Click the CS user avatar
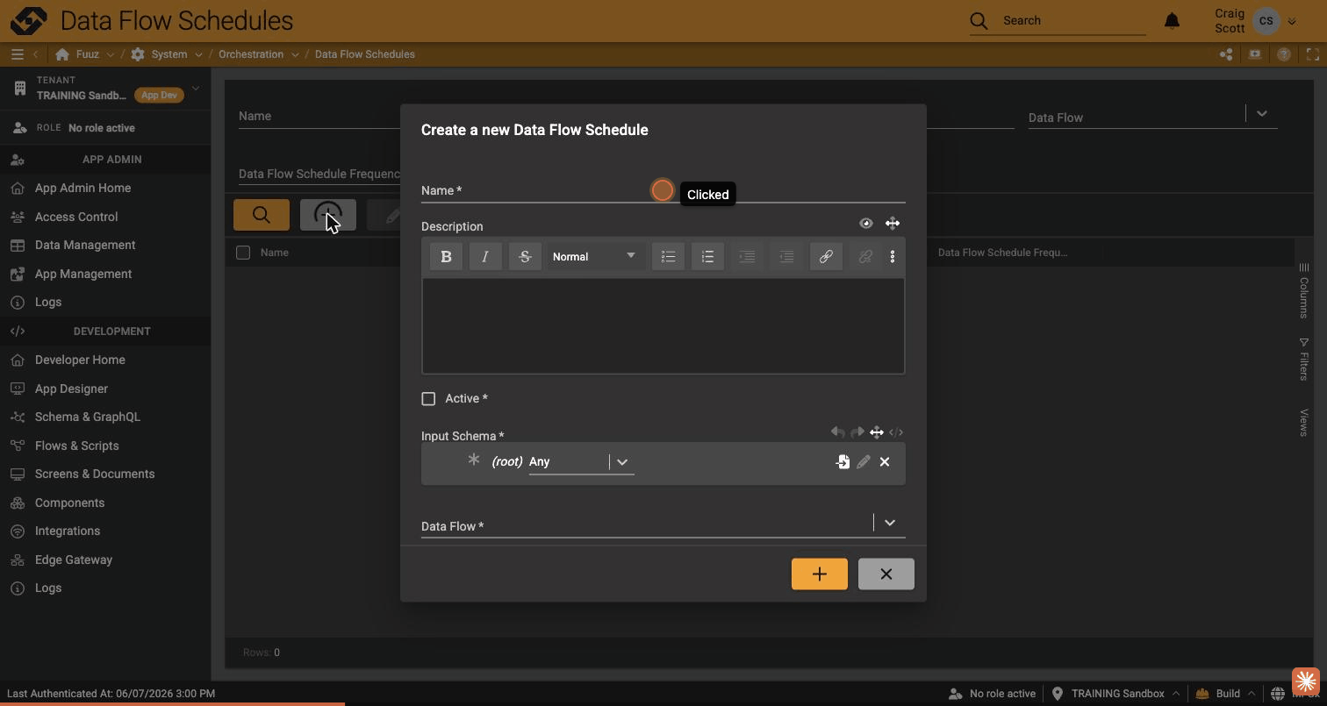This screenshot has height=706, width=1327. click(x=1266, y=21)
